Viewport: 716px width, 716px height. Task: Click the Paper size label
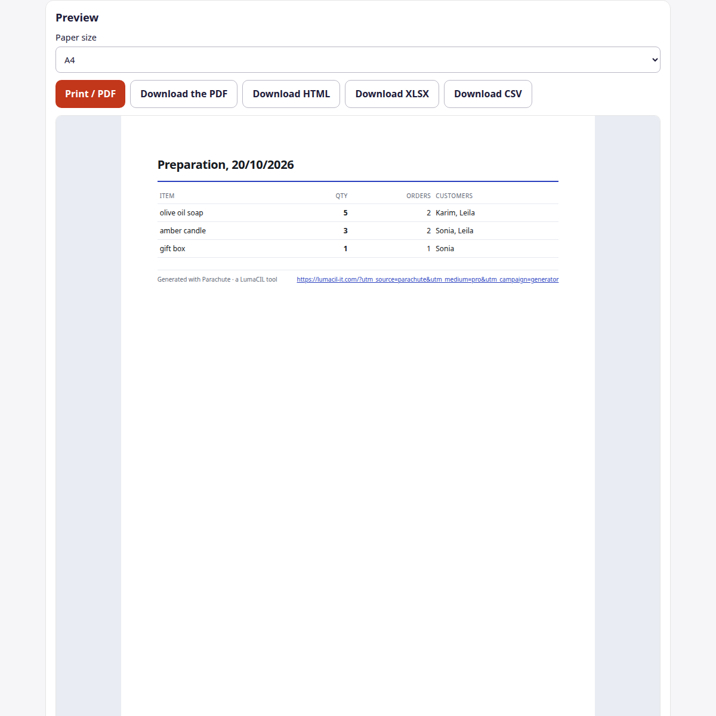pyautogui.click(x=76, y=38)
